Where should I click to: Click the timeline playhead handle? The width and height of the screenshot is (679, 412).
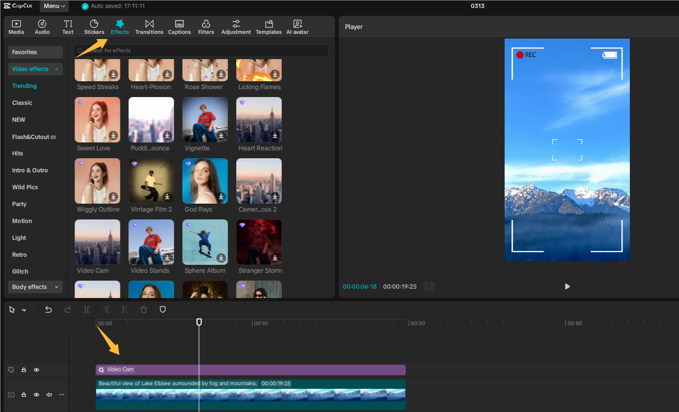[199, 322]
